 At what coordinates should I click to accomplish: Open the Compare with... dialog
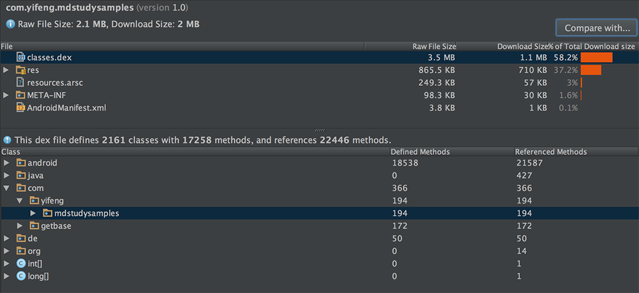(x=597, y=28)
